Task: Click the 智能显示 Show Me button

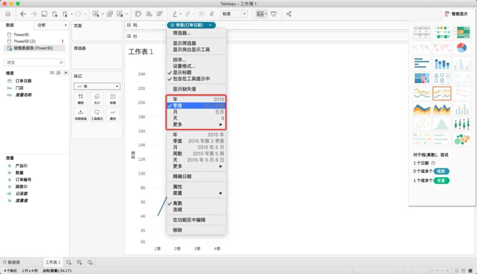Action: [456, 14]
